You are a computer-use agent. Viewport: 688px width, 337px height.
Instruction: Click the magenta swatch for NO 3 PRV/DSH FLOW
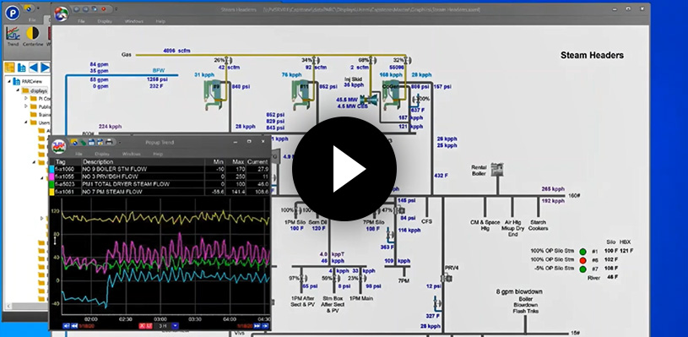[x=51, y=177]
